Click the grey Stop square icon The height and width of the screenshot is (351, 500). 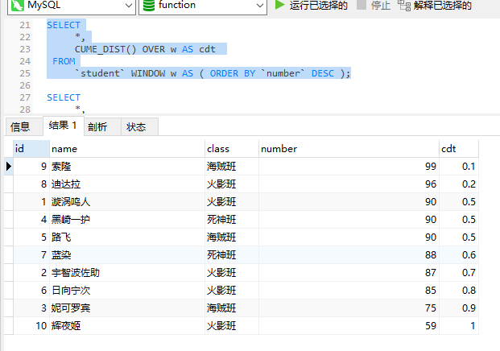pos(362,5)
